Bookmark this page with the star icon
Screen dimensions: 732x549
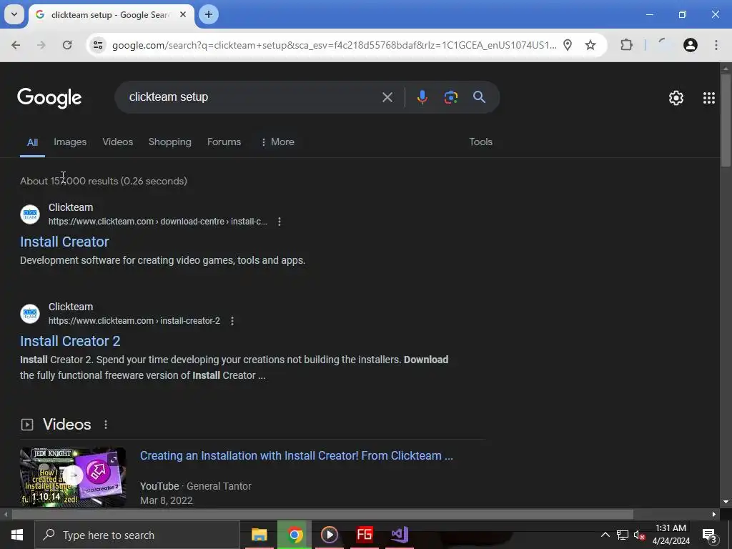[590, 45]
